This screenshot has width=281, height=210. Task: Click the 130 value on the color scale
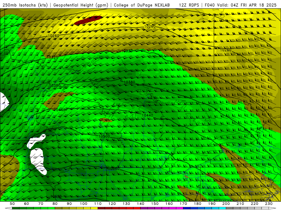click(126, 204)
